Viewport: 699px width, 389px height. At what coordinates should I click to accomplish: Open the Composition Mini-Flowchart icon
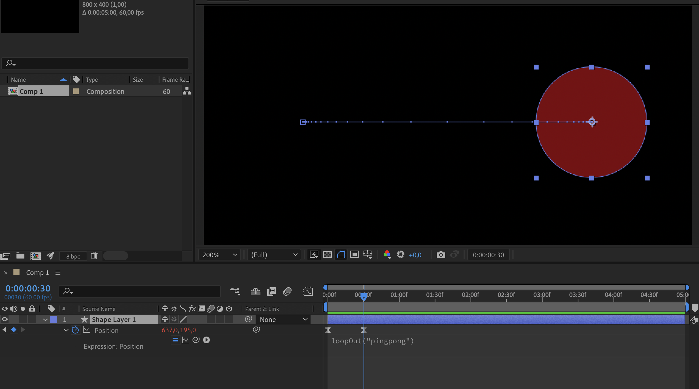point(235,292)
